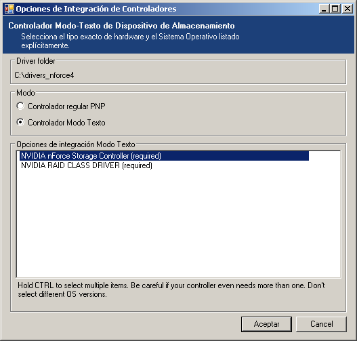Viewport: 357px width, 341px height.
Task: Click the Hold CTRL hint text
Action: coord(171,289)
